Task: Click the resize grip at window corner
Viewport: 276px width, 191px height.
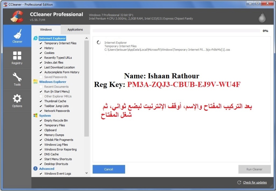Action: coord(271,186)
